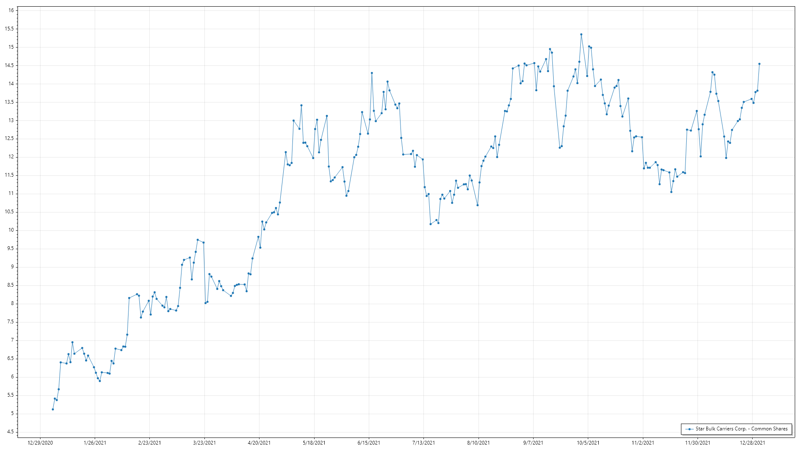Select the 7/13/2021 date label

[423, 443]
